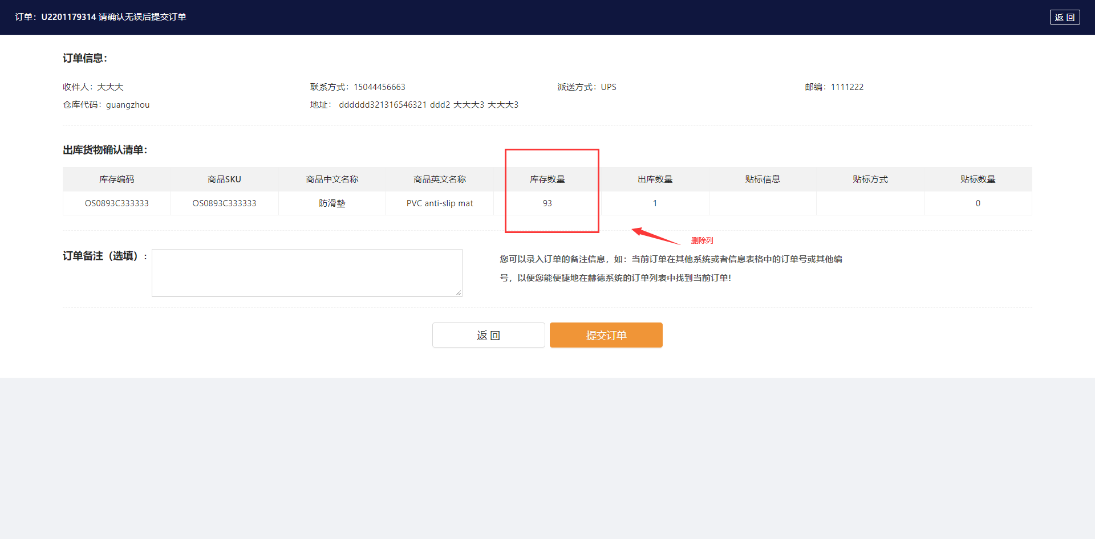
Task: Select the 库存数量 column header
Action: 547,179
